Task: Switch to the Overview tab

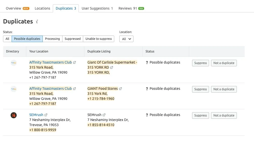Action: tap(17, 8)
